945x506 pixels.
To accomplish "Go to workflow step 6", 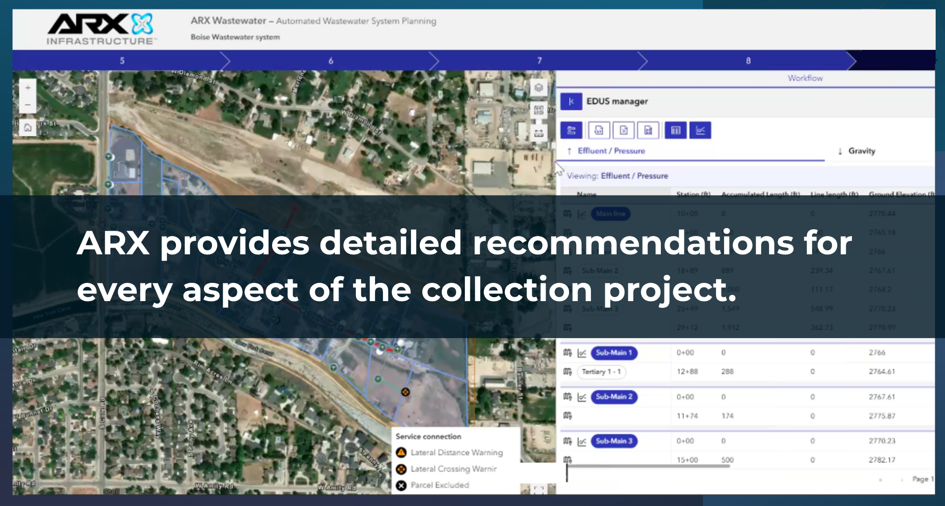I will tap(330, 61).
